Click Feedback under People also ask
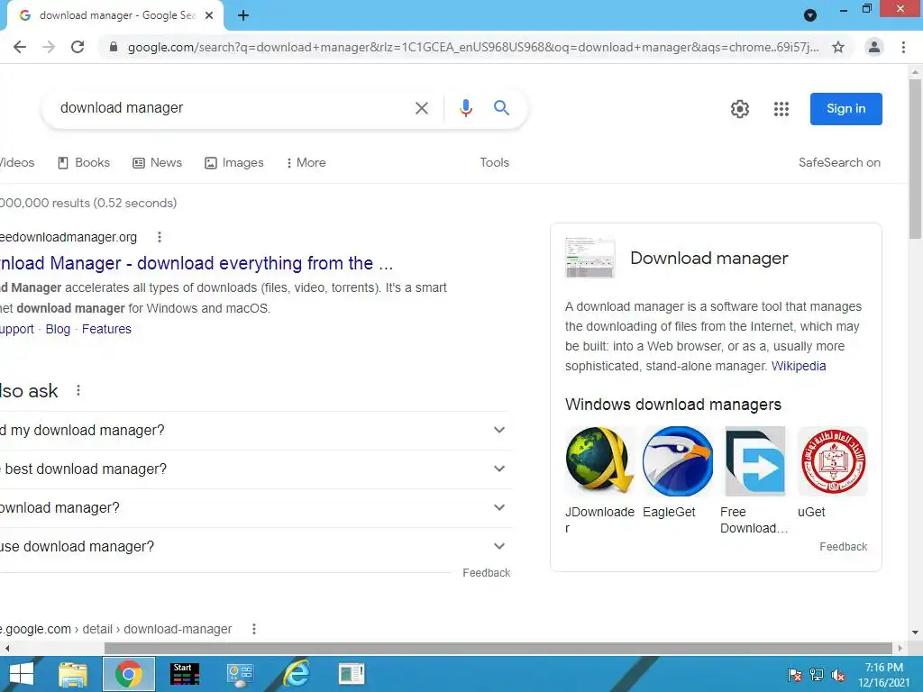This screenshot has height=692, width=923. click(x=486, y=573)
